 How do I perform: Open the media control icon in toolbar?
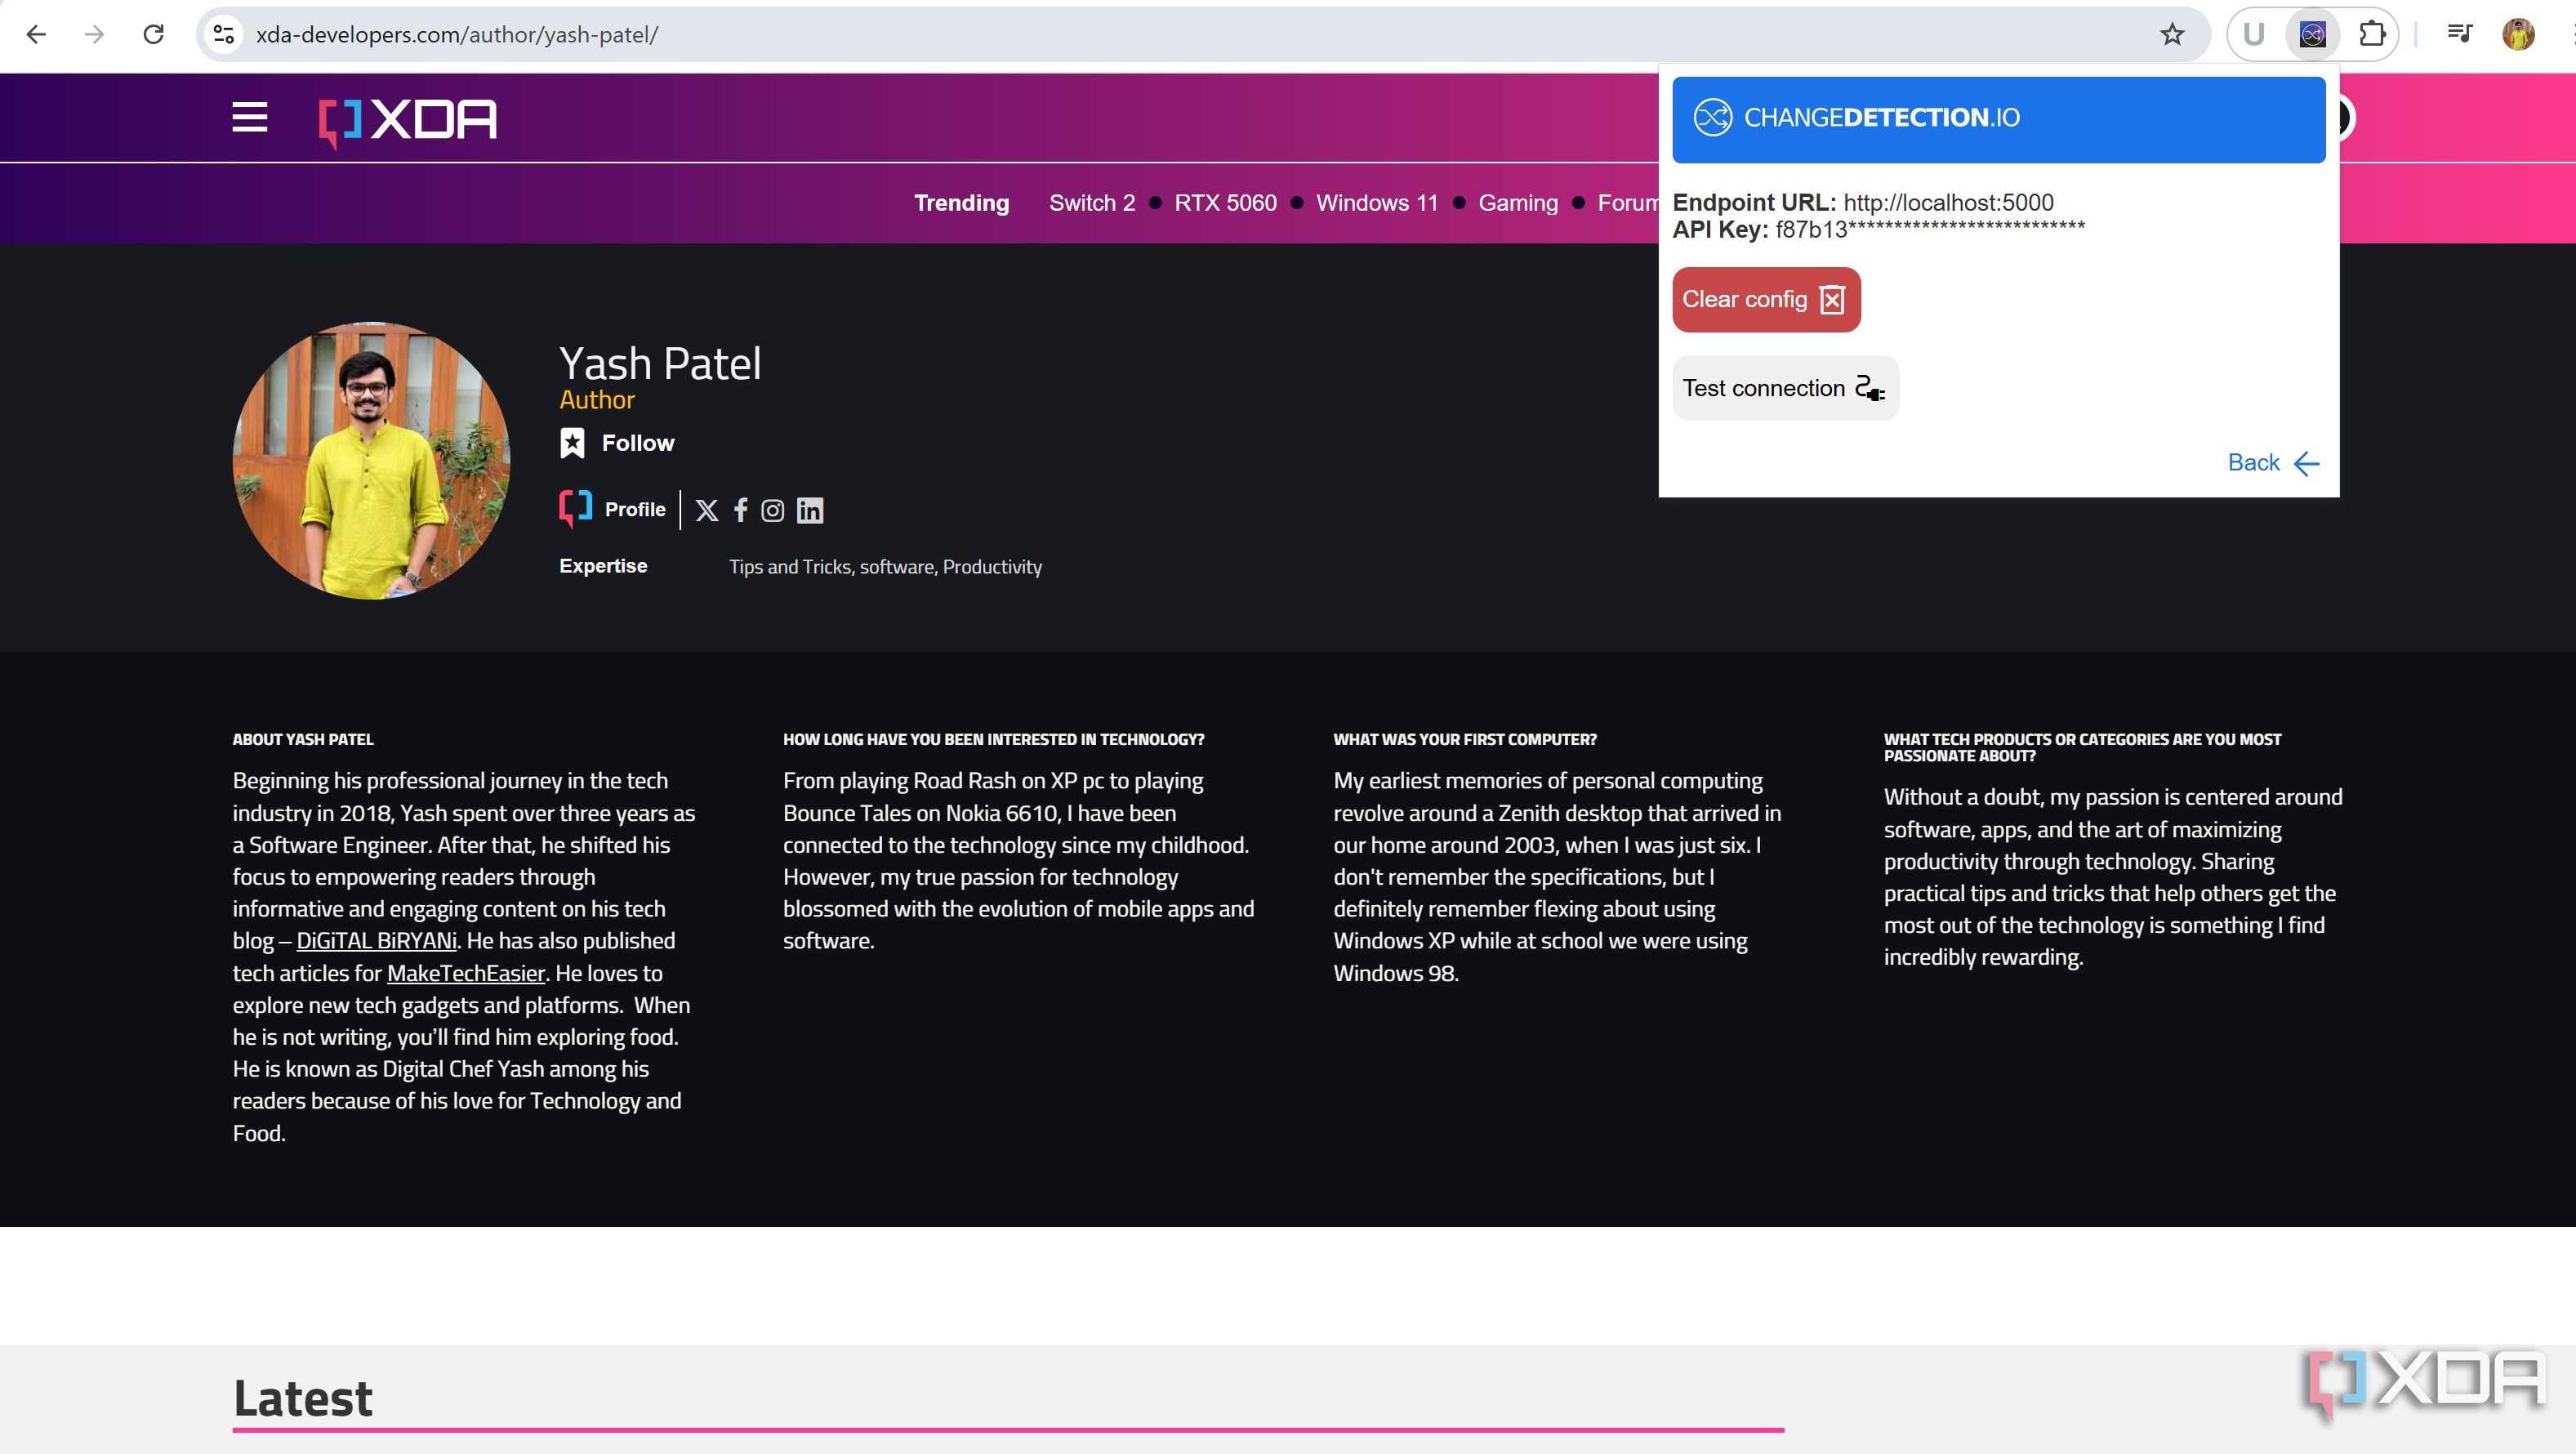(2459, 34)
